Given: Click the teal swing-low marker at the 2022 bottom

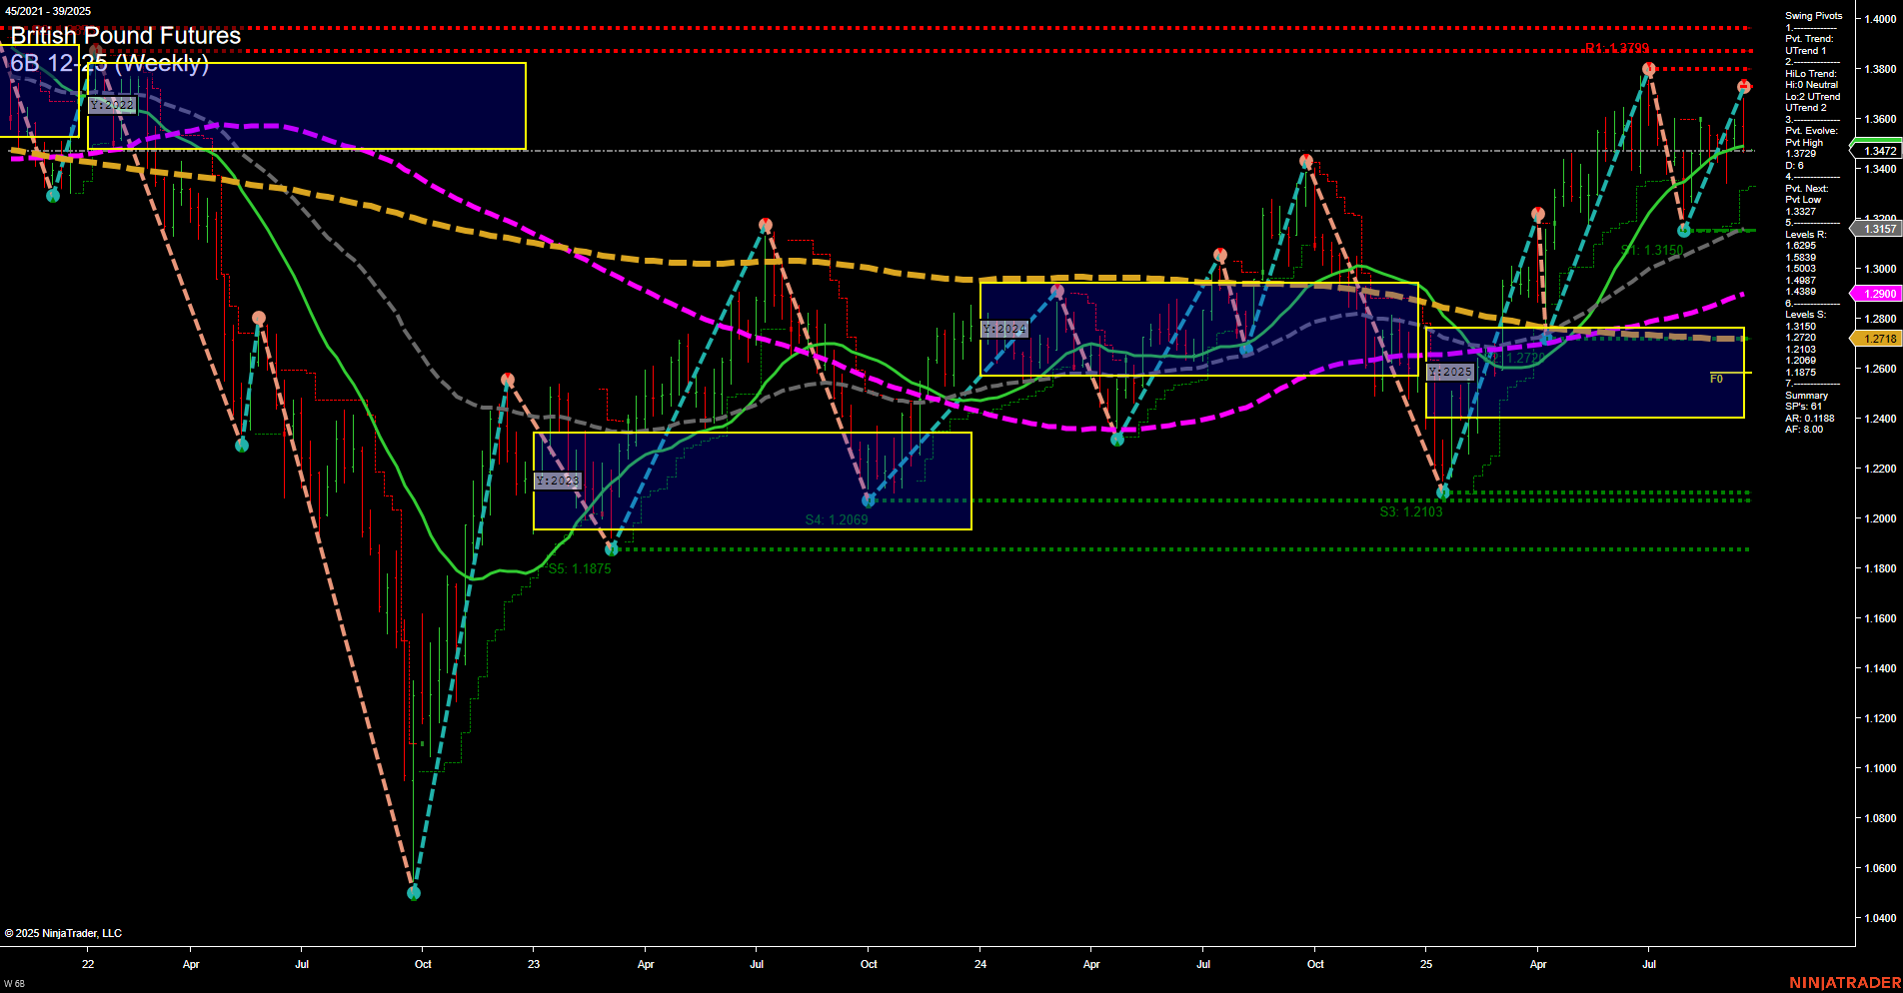Looking at the screenshot, I should [x=413, y=892].
